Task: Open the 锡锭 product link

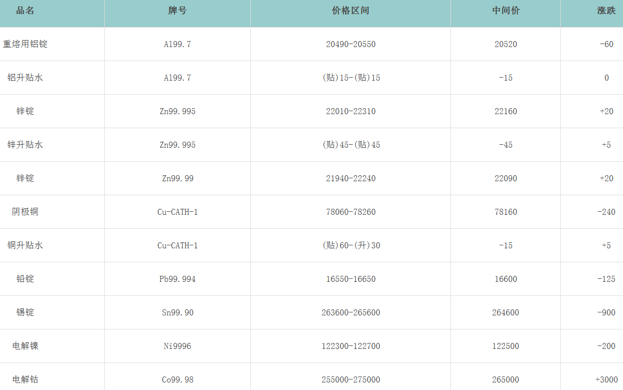Action: click(x=25, y=312)
